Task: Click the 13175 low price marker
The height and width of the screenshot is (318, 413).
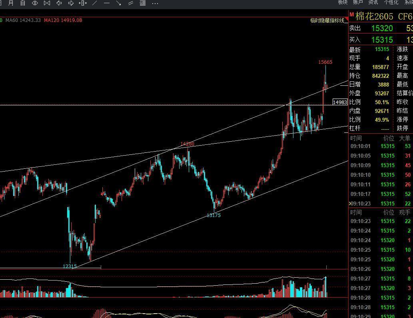Action: click(x=213, y=215)
